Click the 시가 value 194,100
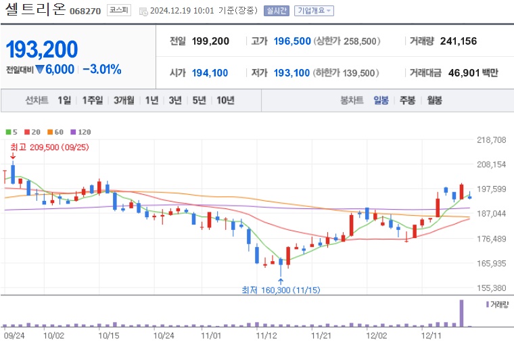This screenshot has width=514, height=345. 210,73
